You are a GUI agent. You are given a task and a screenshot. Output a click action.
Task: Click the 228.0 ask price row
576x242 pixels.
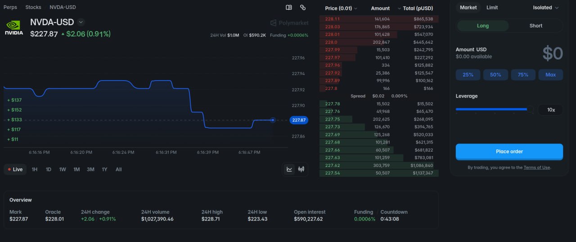(379, 42)
